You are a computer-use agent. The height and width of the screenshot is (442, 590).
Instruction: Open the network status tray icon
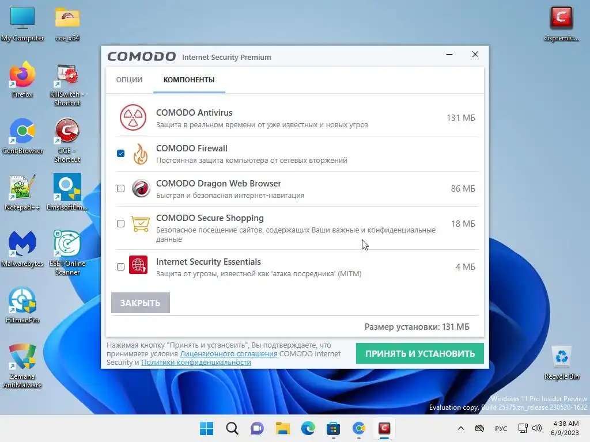(x=523, y=428)
